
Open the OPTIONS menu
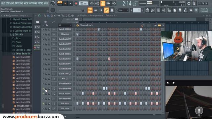point(33,3)
